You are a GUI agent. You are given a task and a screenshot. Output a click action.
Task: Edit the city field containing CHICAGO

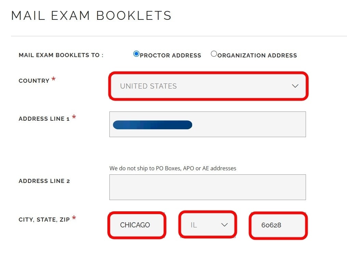pos(137,225)
